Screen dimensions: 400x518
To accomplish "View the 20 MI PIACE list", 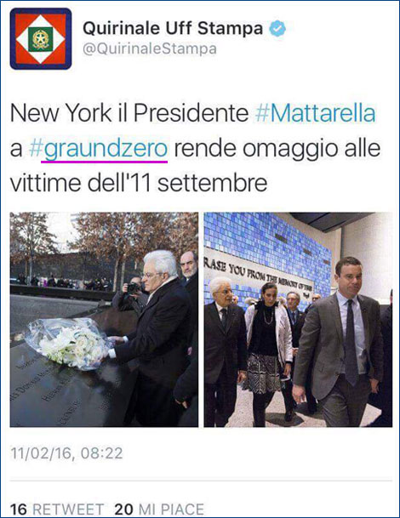I will point(159,509).
